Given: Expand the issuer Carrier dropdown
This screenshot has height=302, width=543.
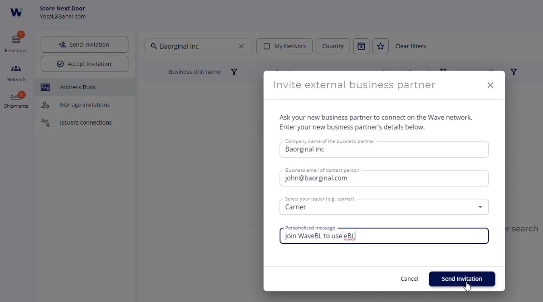Looking at the screenshot, I should pyautogui.click(x=480, y=207).
